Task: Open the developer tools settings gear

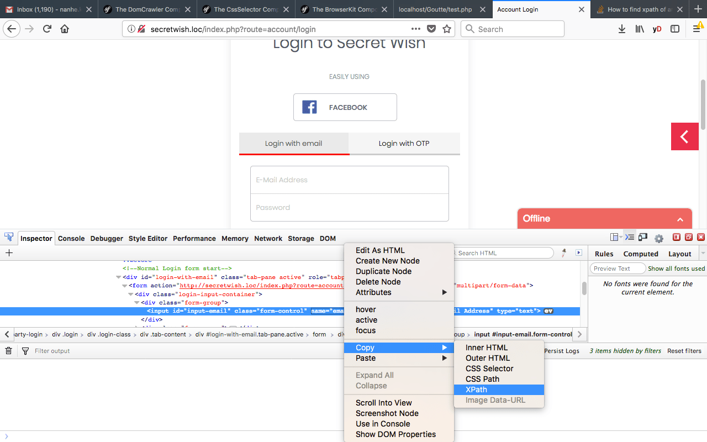Action: pos(659,238)
